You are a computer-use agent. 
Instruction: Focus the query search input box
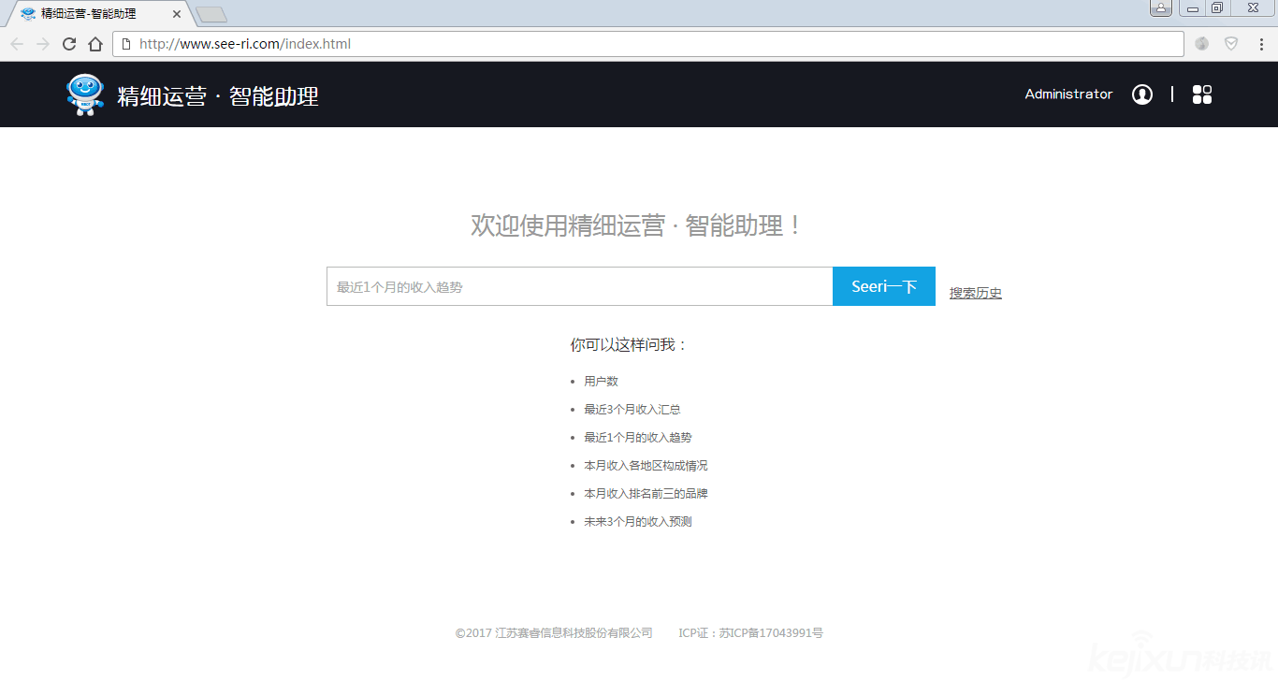pyautogui.click(x=579, y=287)
